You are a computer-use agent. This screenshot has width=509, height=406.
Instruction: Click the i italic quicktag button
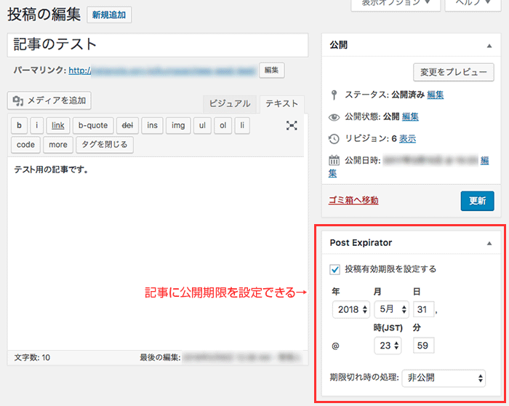click(37, 126)
